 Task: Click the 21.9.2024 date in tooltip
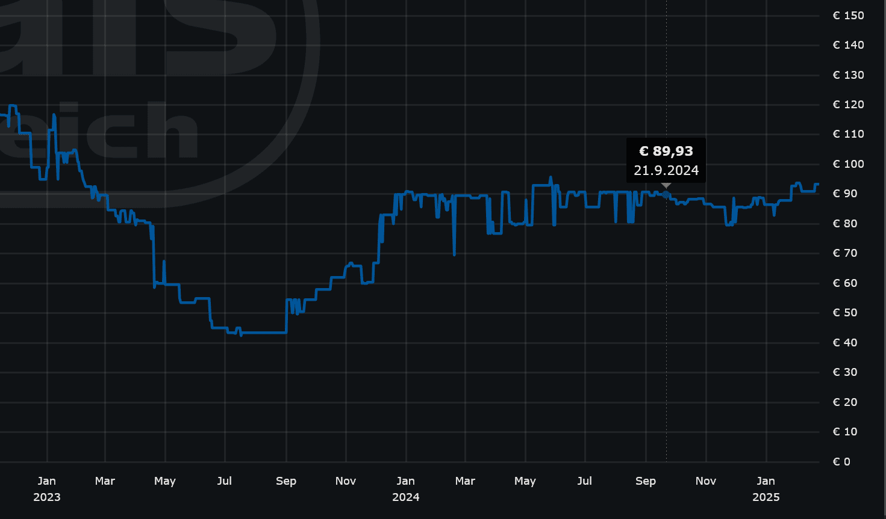tap(666, 170)
